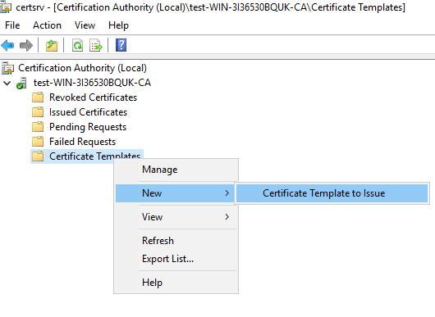
Task: Select the Pending Requests tree item
Action: pyautogui.click(x=88, y=127)
